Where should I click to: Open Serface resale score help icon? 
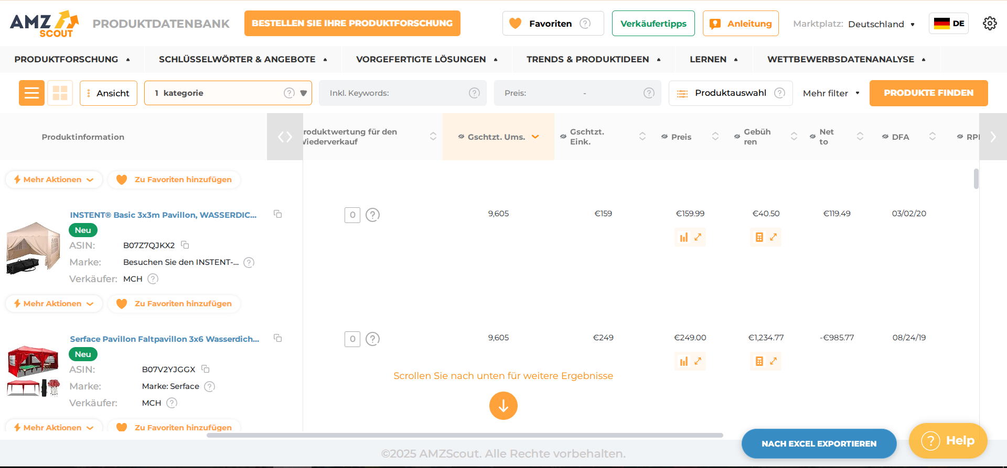coord(372,339)
